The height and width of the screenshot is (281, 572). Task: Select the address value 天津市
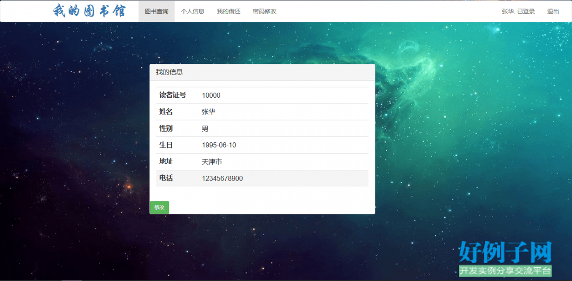click(212, 162)
